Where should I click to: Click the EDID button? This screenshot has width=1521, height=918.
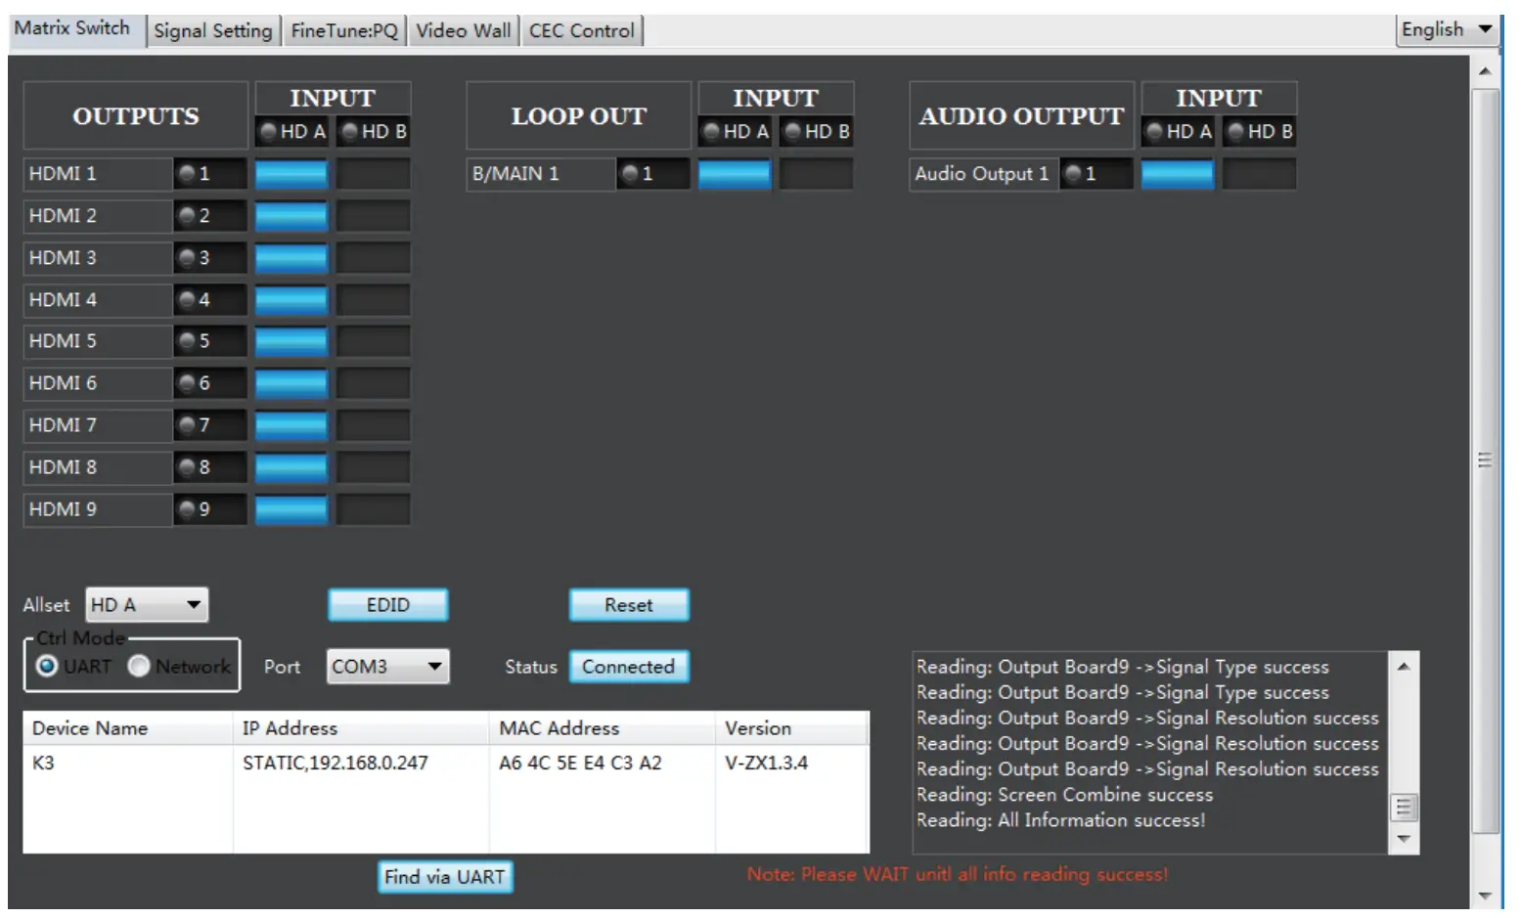[x=387, y=604]
